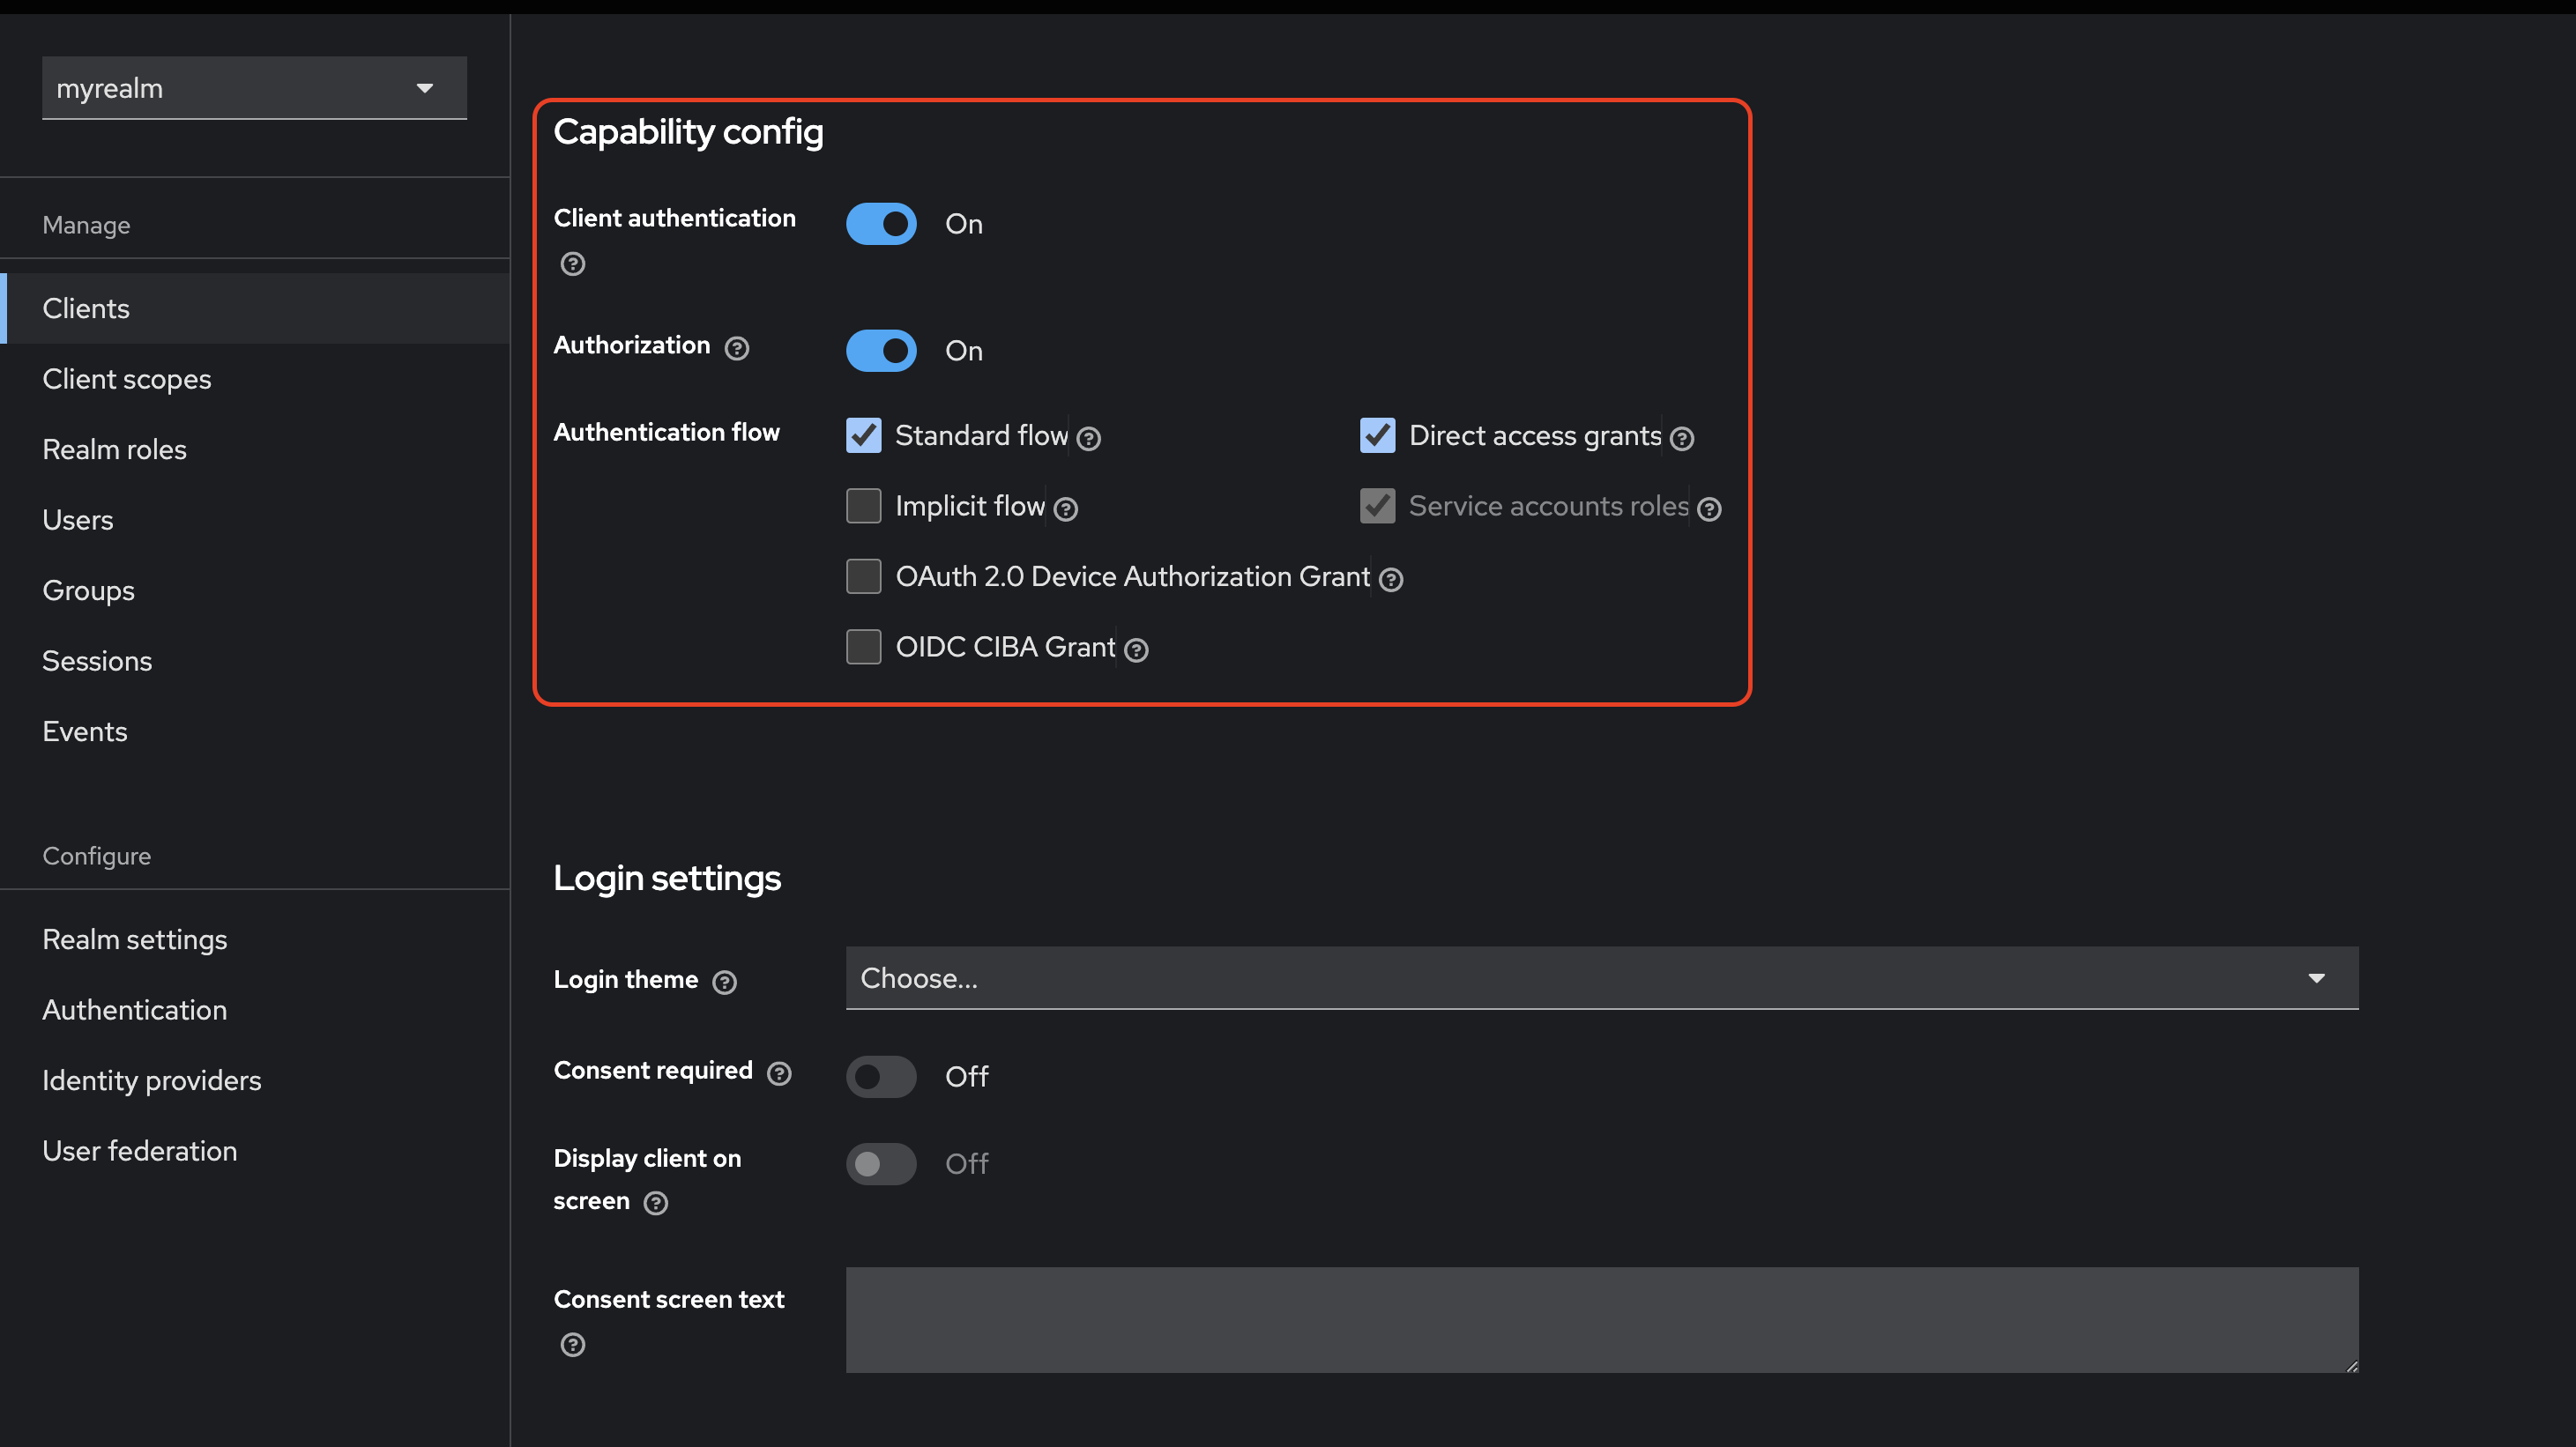
Task: Show help for OAuth 2.0 Device Authorization Grant
Action: pyautogui.click(x=1391, y=580)
